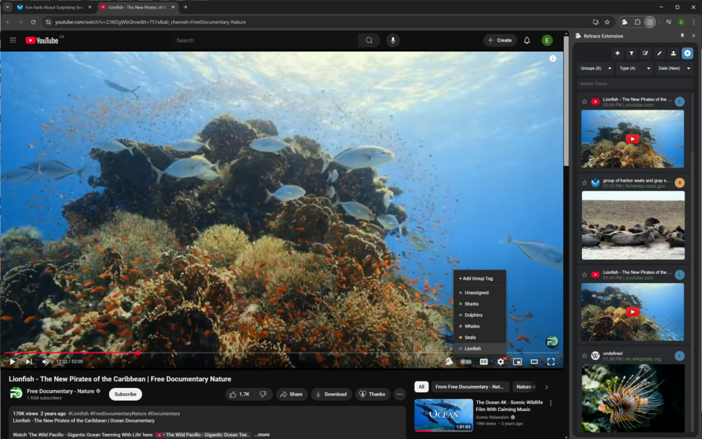Open the Type (4) dropdown

coord(634,68)
